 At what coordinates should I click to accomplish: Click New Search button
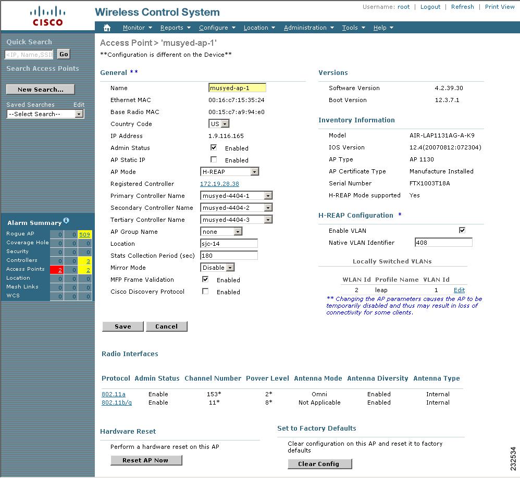(41, 90)
